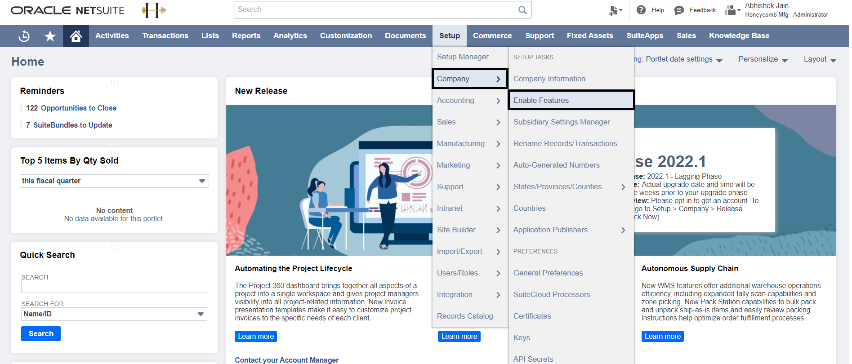Click the Oracle NetSuite logo
Image resolution: width=852 pixels, height=364 pixels.
coord(67,10)
